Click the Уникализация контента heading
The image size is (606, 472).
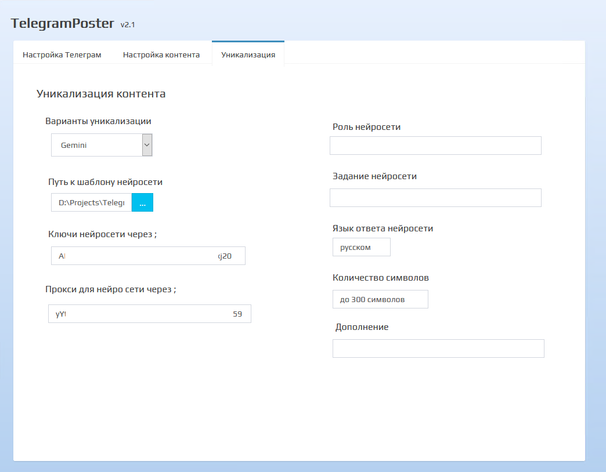(101, 94)
